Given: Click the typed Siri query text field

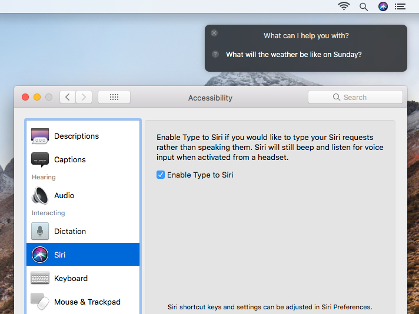Looking at the screenshot, I should click(x=294, y=55).
